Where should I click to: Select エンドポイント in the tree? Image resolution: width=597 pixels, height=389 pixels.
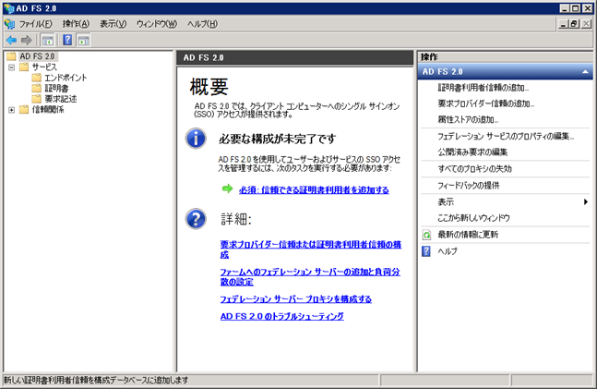click(66, 78)
